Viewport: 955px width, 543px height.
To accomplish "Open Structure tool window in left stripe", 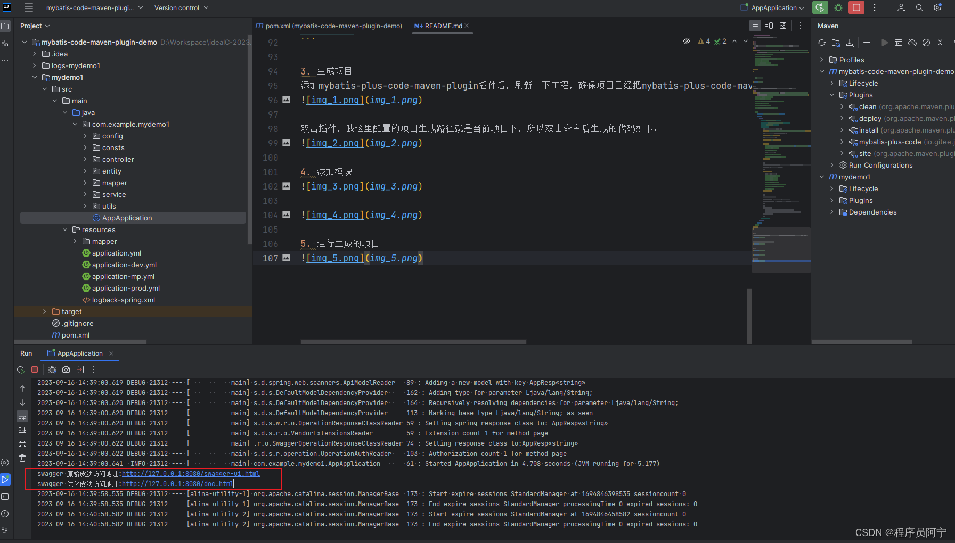I will coord(5,43).
